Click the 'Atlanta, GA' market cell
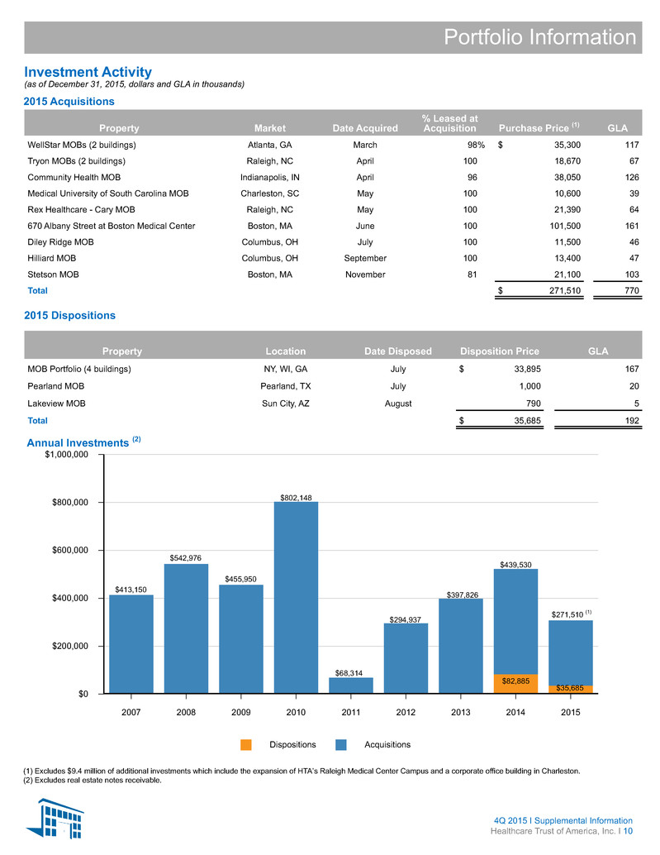660x855 pixels. coord(269,145)
